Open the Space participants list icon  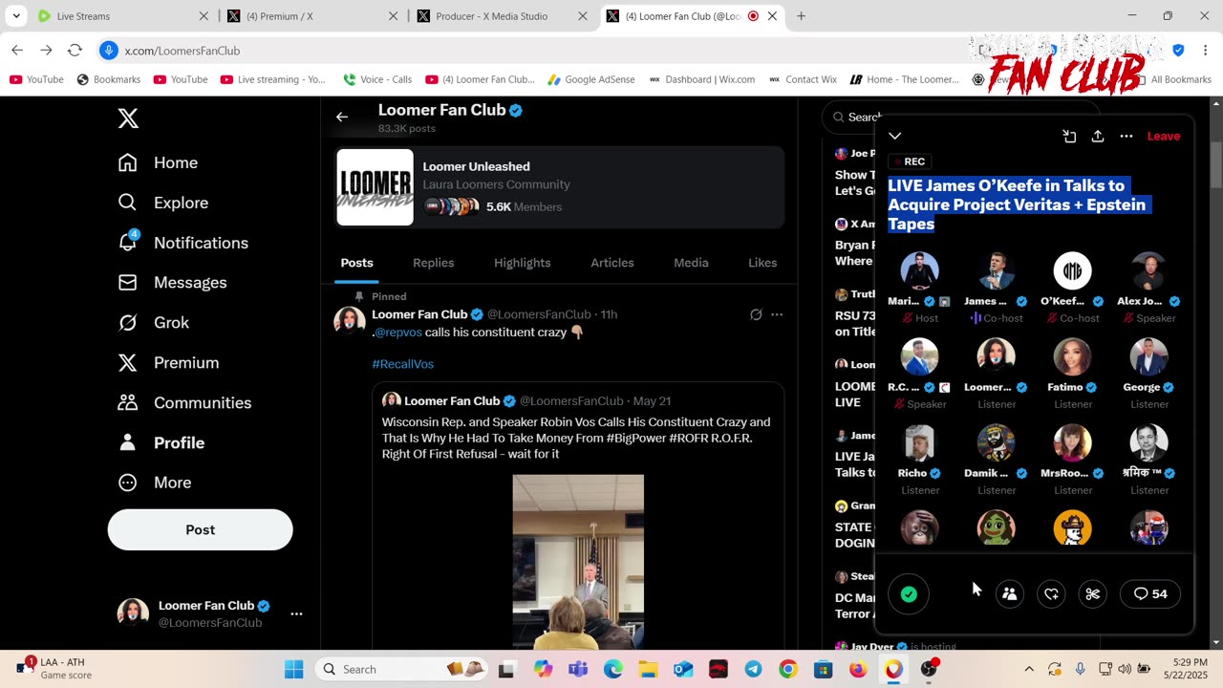1009,594
